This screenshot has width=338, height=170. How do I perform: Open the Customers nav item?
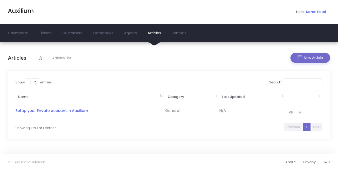click(x=72, y=33)
